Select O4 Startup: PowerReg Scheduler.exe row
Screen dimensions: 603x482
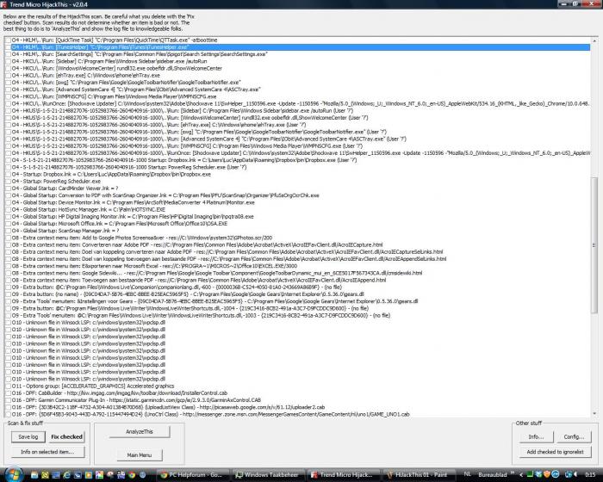[56, 182]
